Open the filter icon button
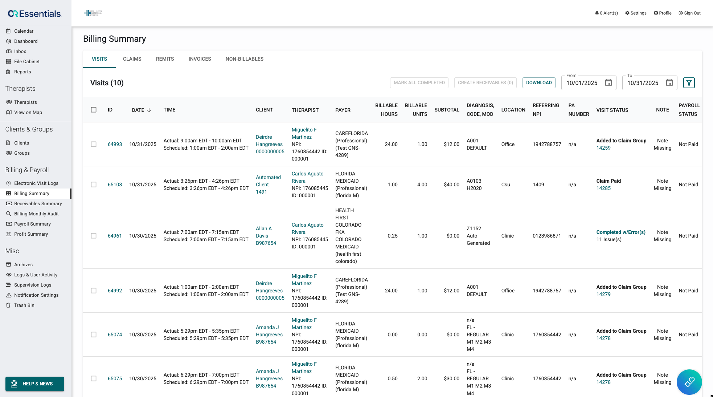 [x=689, y=83]
